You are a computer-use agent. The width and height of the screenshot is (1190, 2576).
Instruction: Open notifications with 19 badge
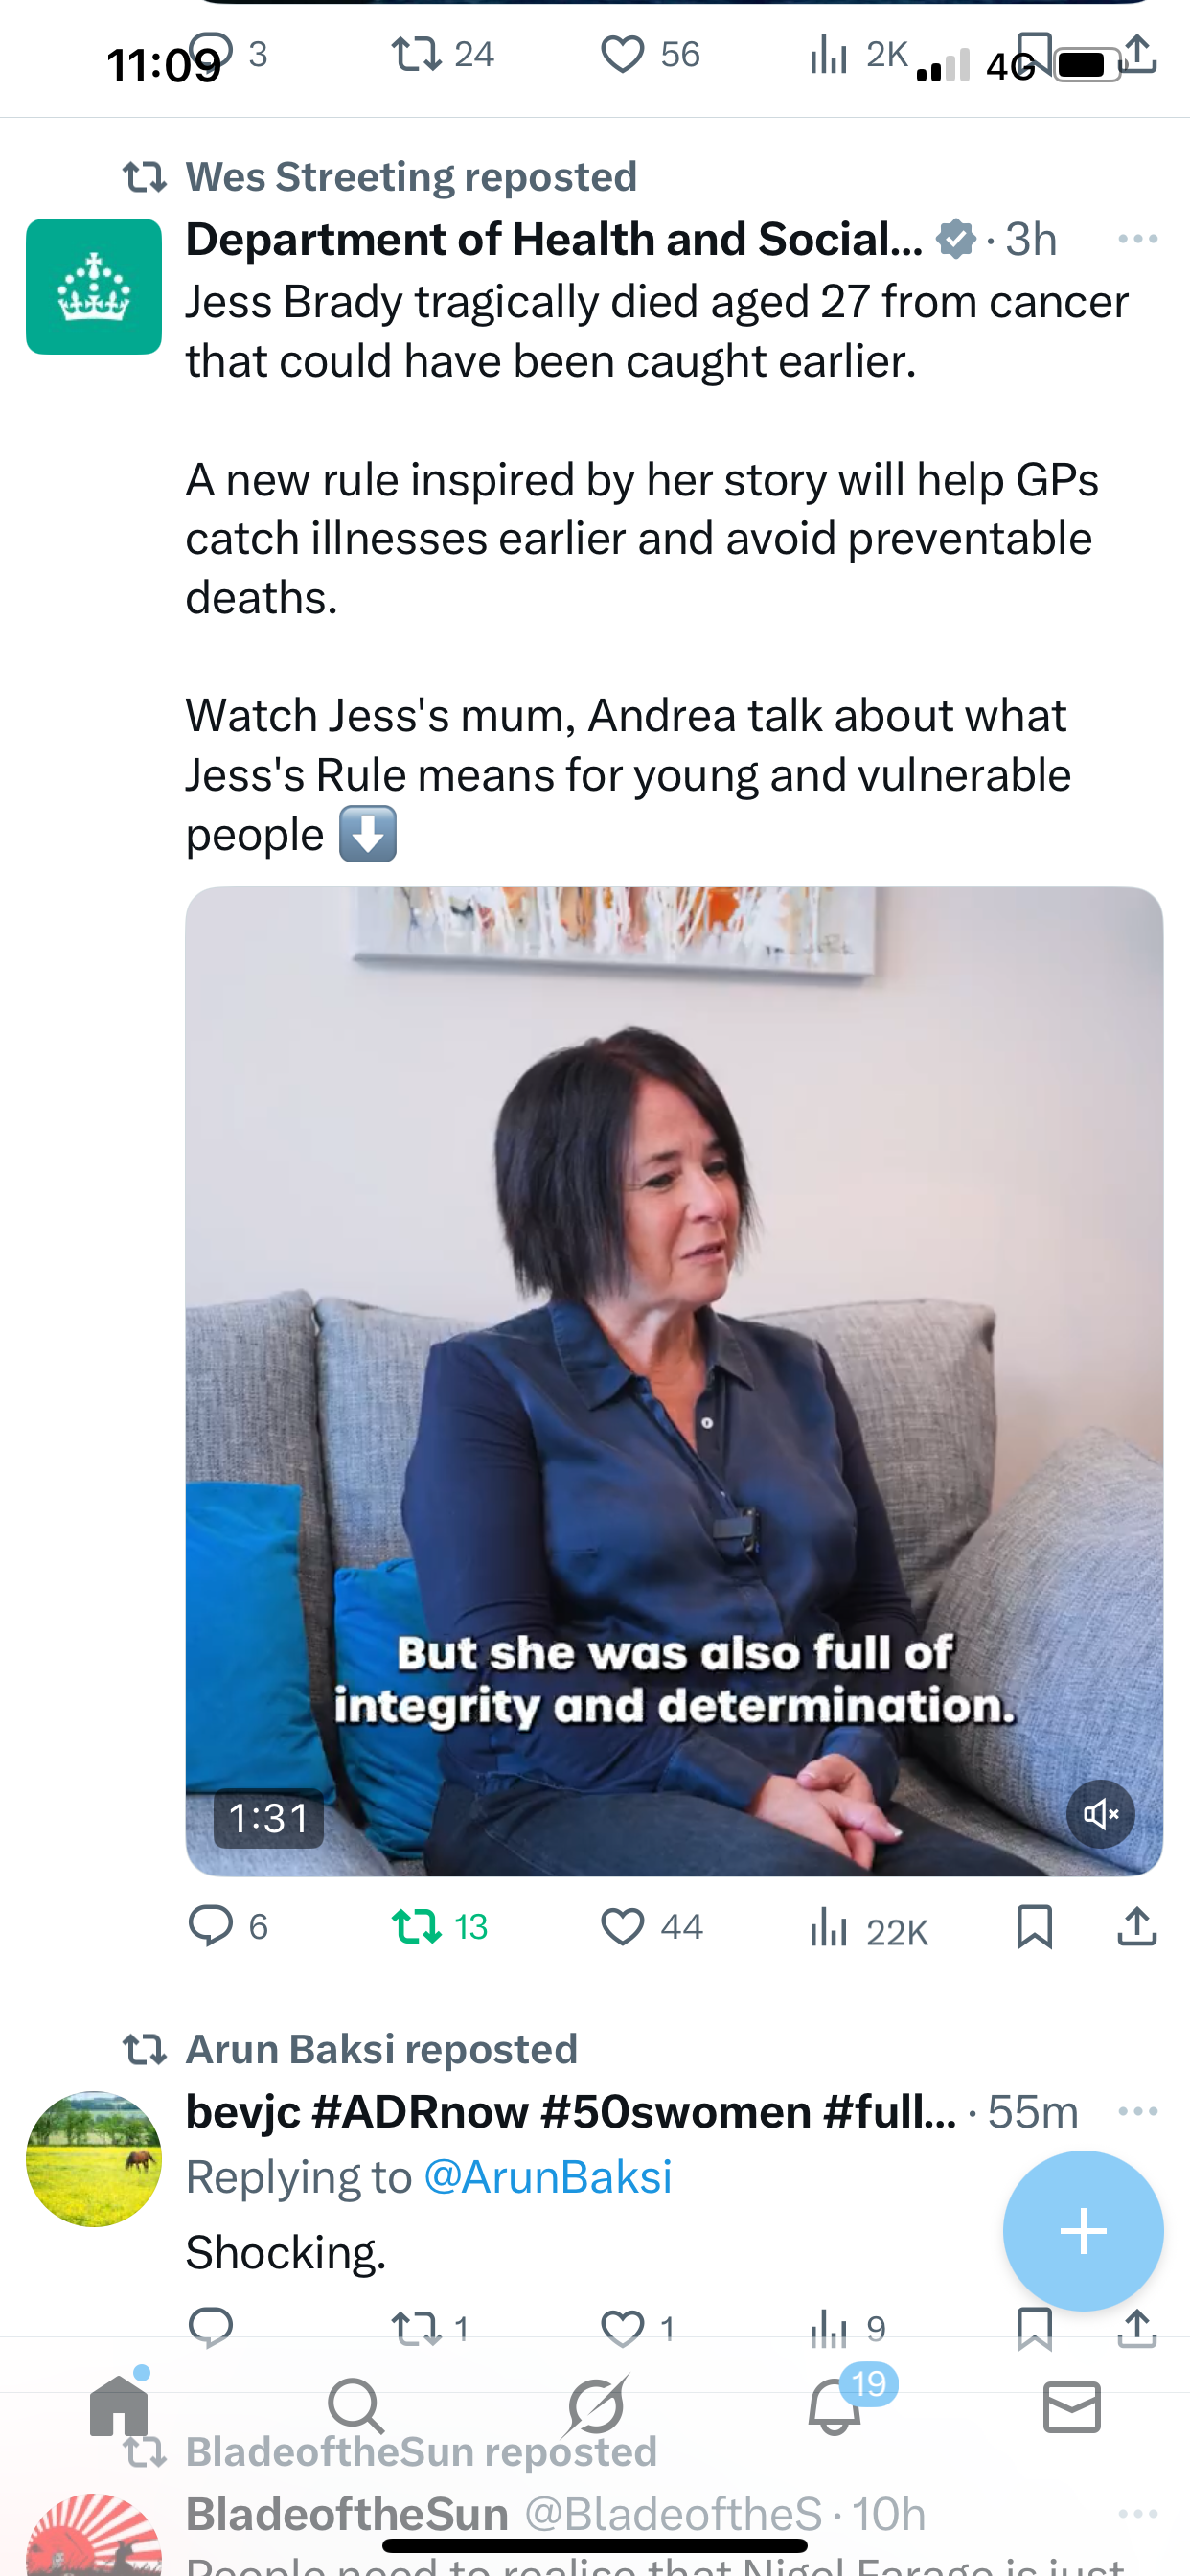click(835, 2406)
